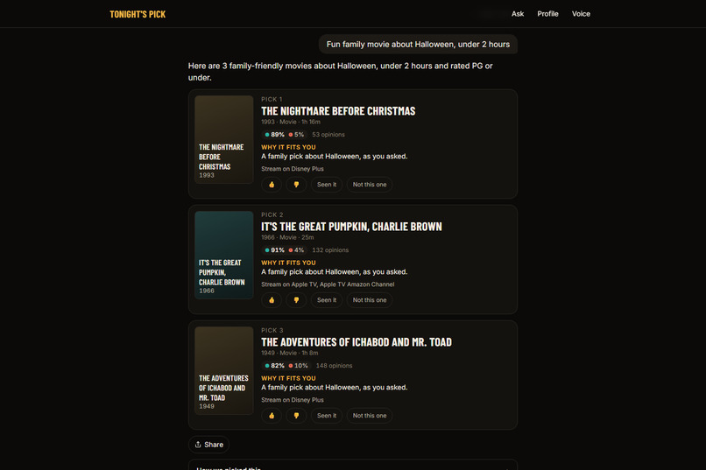The image size is (706, 470).
Task: Click the 89% liked rating on Pick 1
Action: tap(275, 135)
